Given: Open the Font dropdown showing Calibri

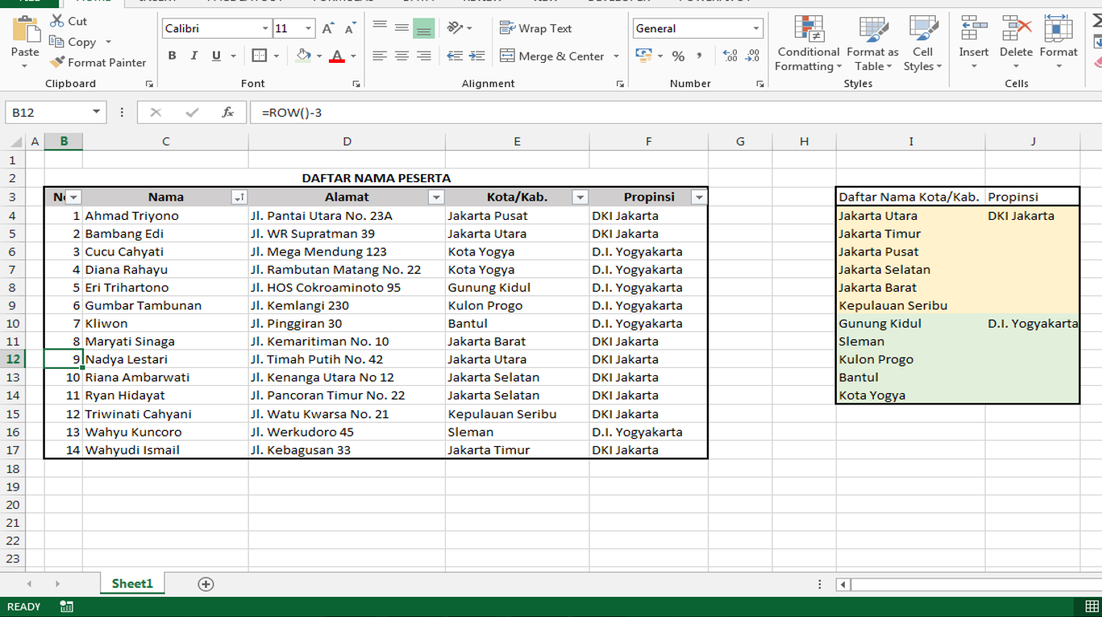Looking at the screenshot, I should (265, 27).
